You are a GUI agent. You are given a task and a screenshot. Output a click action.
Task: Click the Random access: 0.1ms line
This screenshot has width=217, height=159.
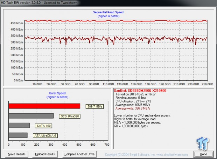tap(131, 98)
